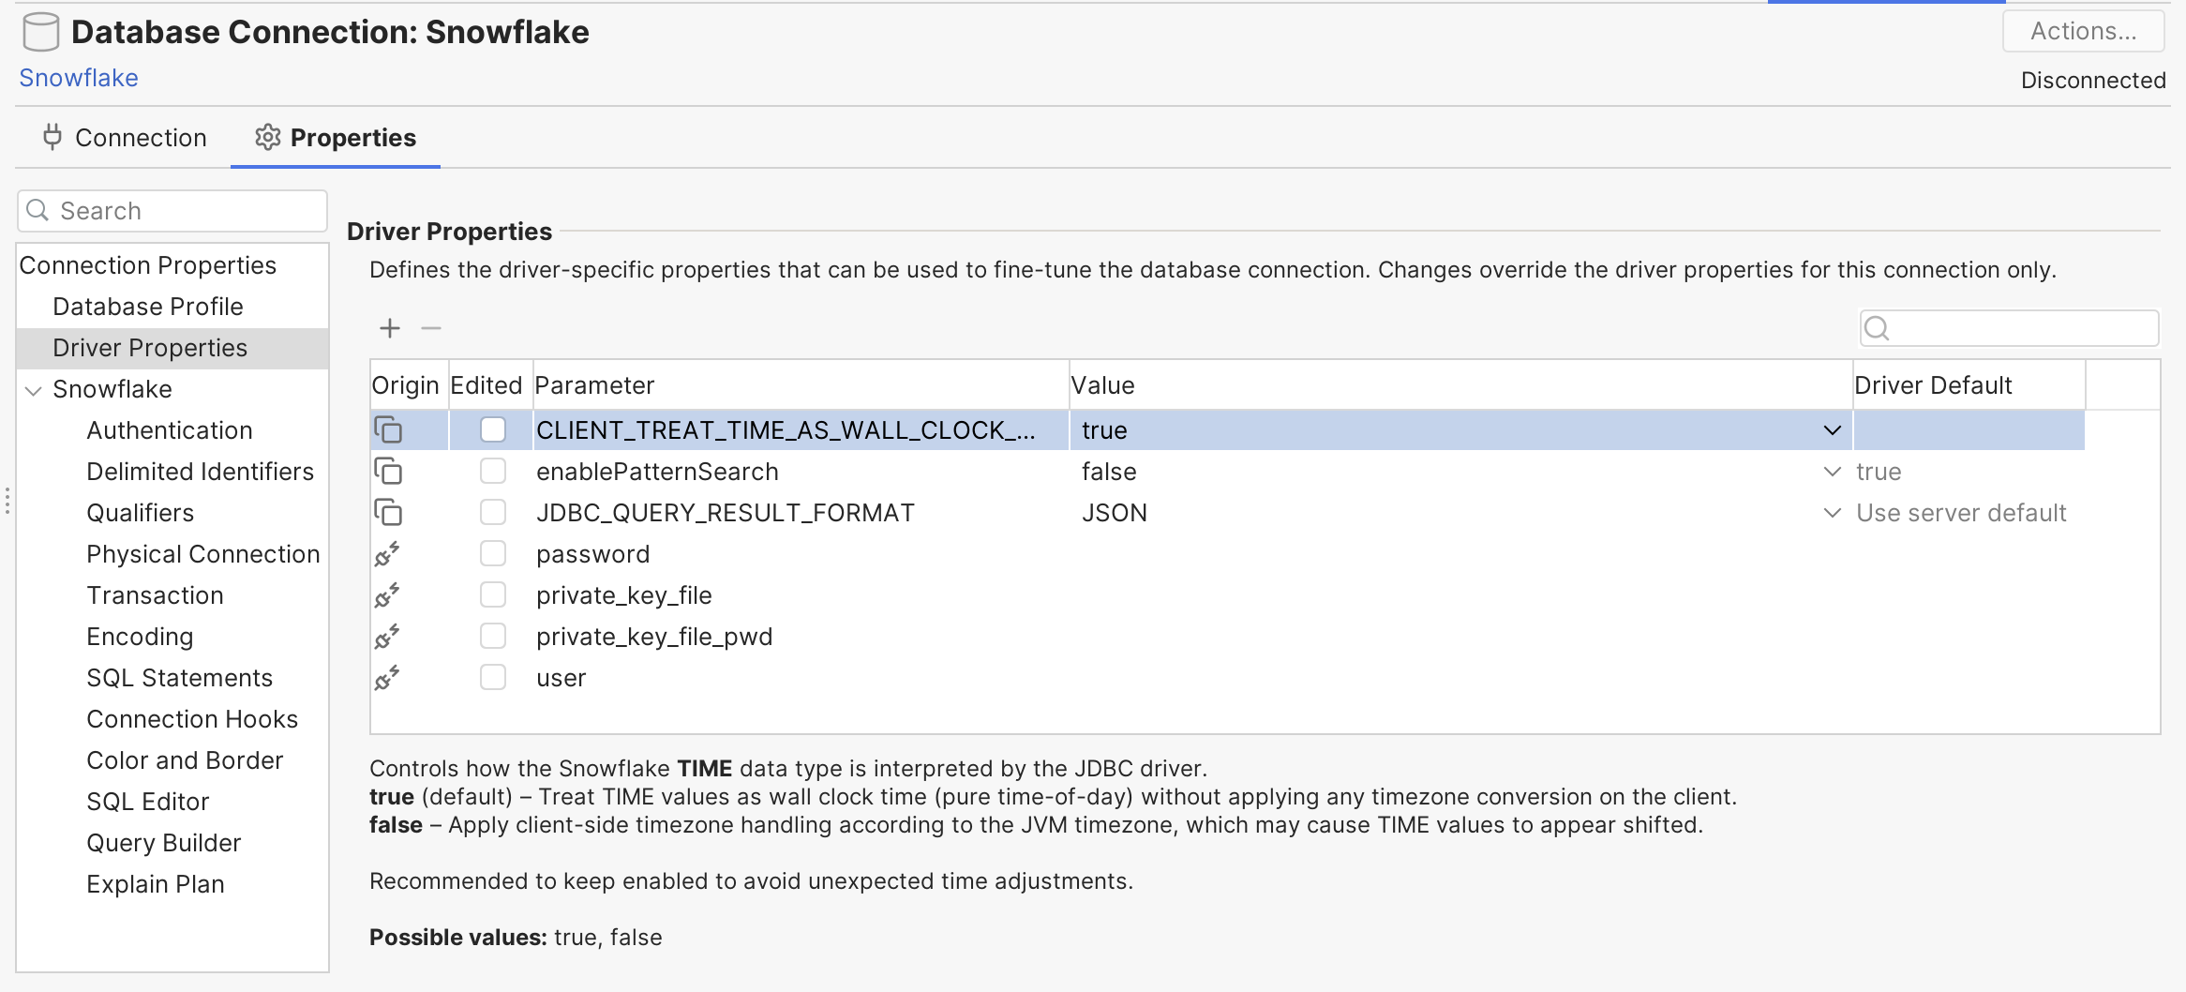
Task: Click the user parameter name
Action: pos(561,678)
